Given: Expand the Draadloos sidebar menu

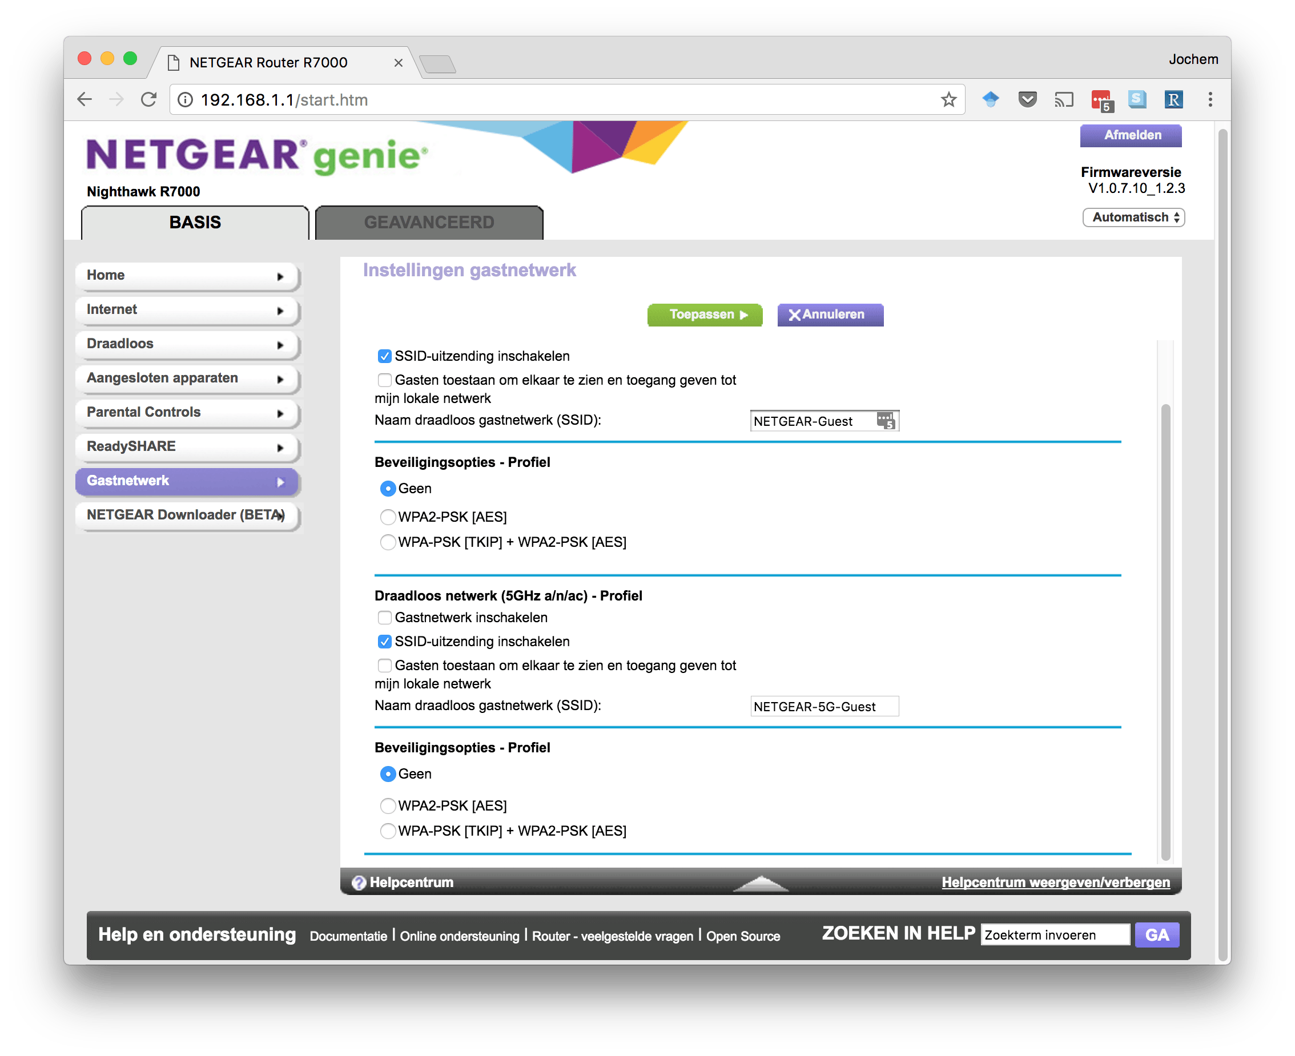Looking at the screenshot, I should point(187,344).
